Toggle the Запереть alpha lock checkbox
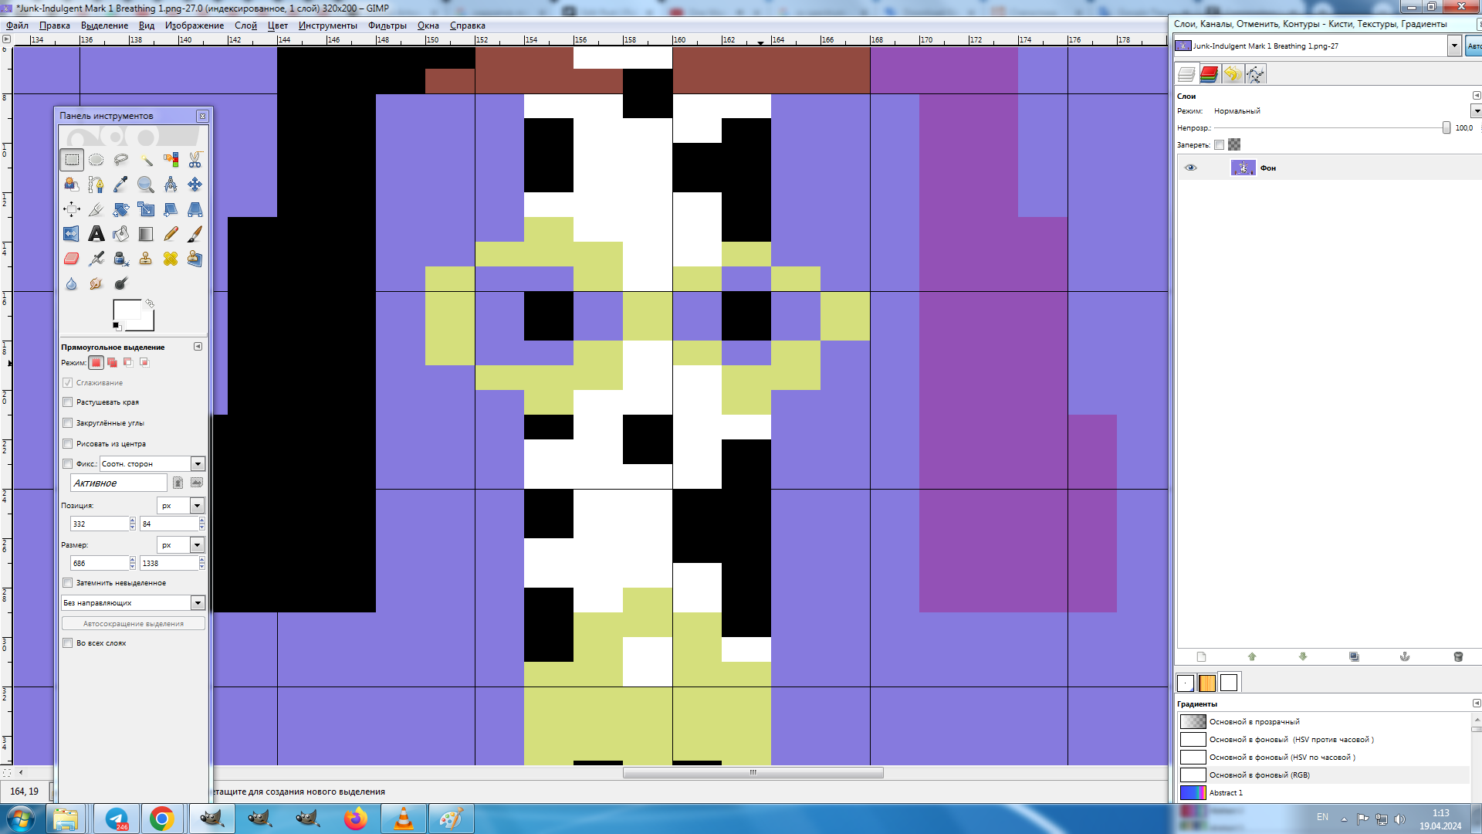Image resolution: width=1482 pixels, height=834 pixels. coord(1219,145)
